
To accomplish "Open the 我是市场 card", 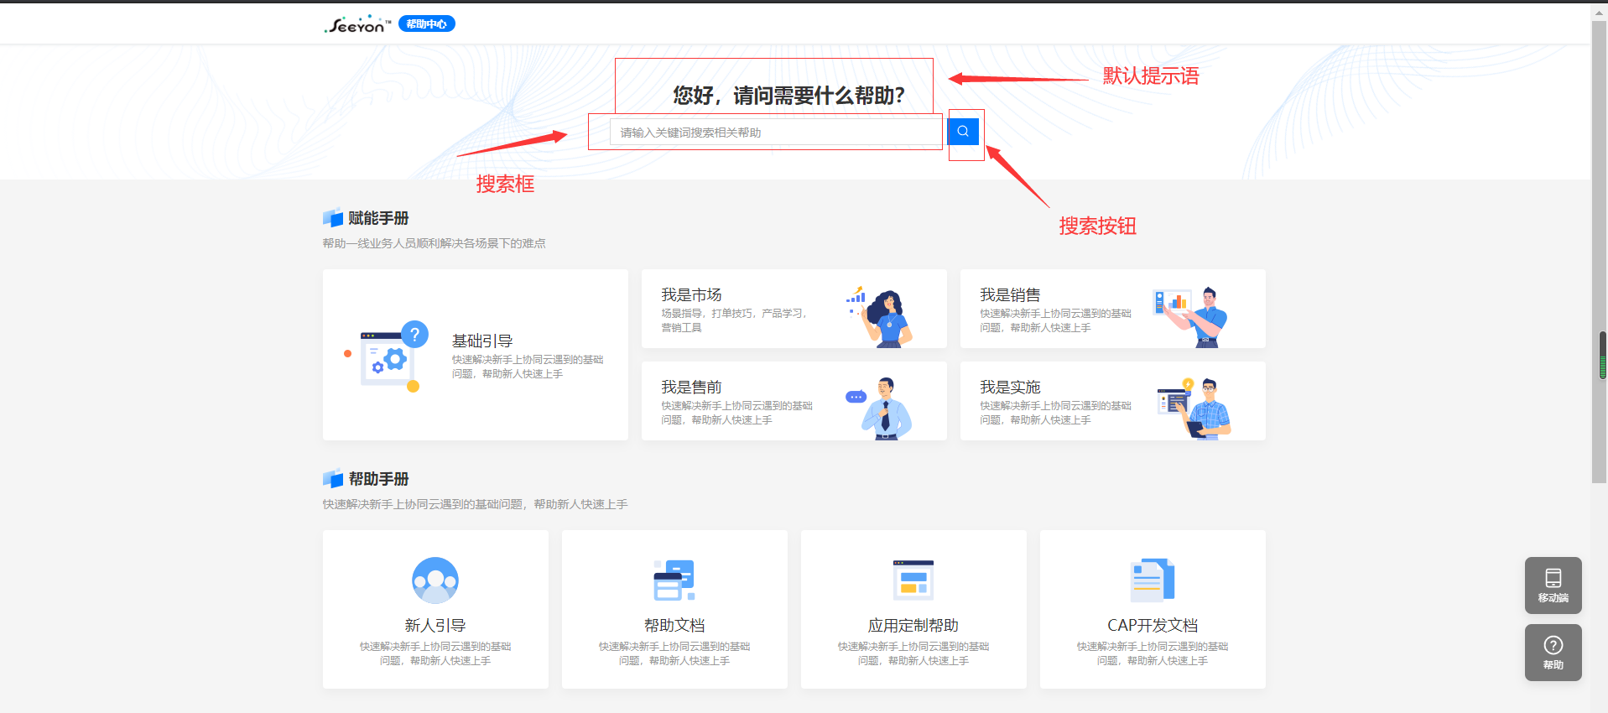I will click(794, 309).
